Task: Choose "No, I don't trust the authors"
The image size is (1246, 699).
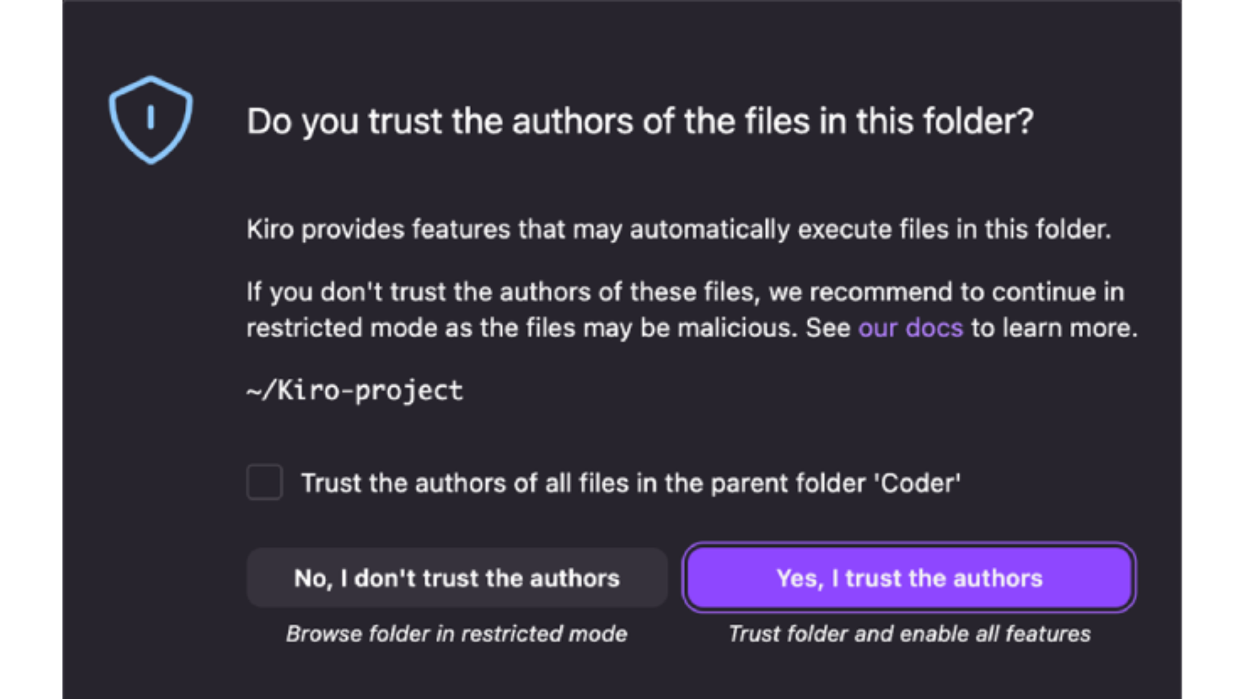Action: [457, 578]
